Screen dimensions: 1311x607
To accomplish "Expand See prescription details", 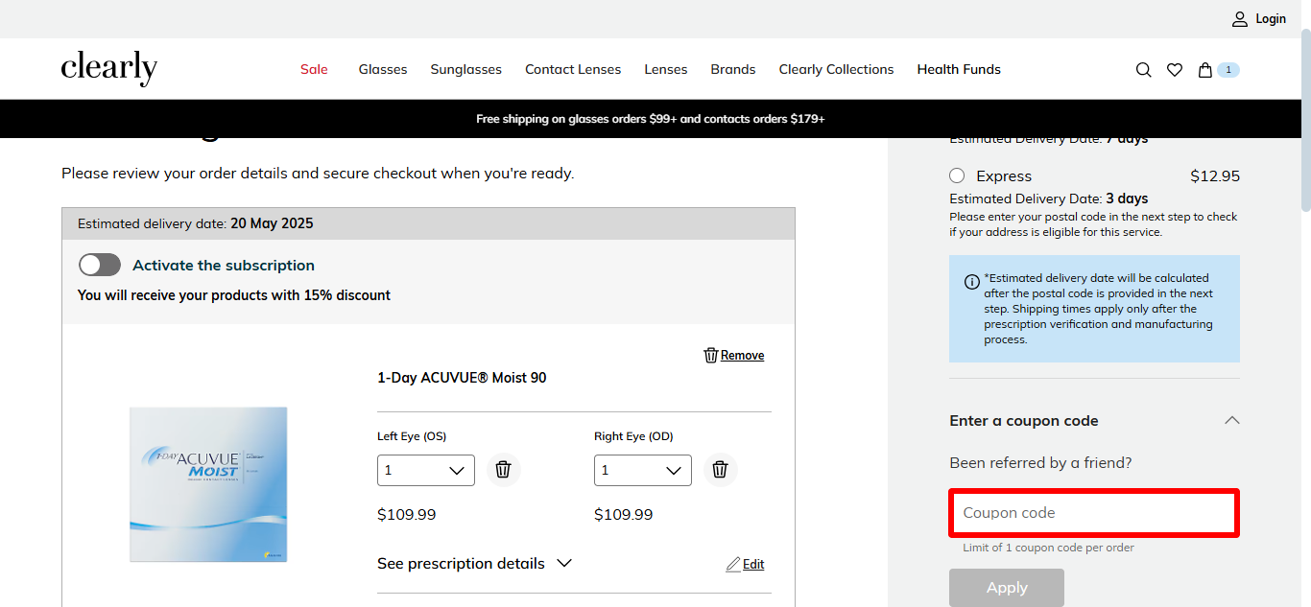I will click(474, 563).
